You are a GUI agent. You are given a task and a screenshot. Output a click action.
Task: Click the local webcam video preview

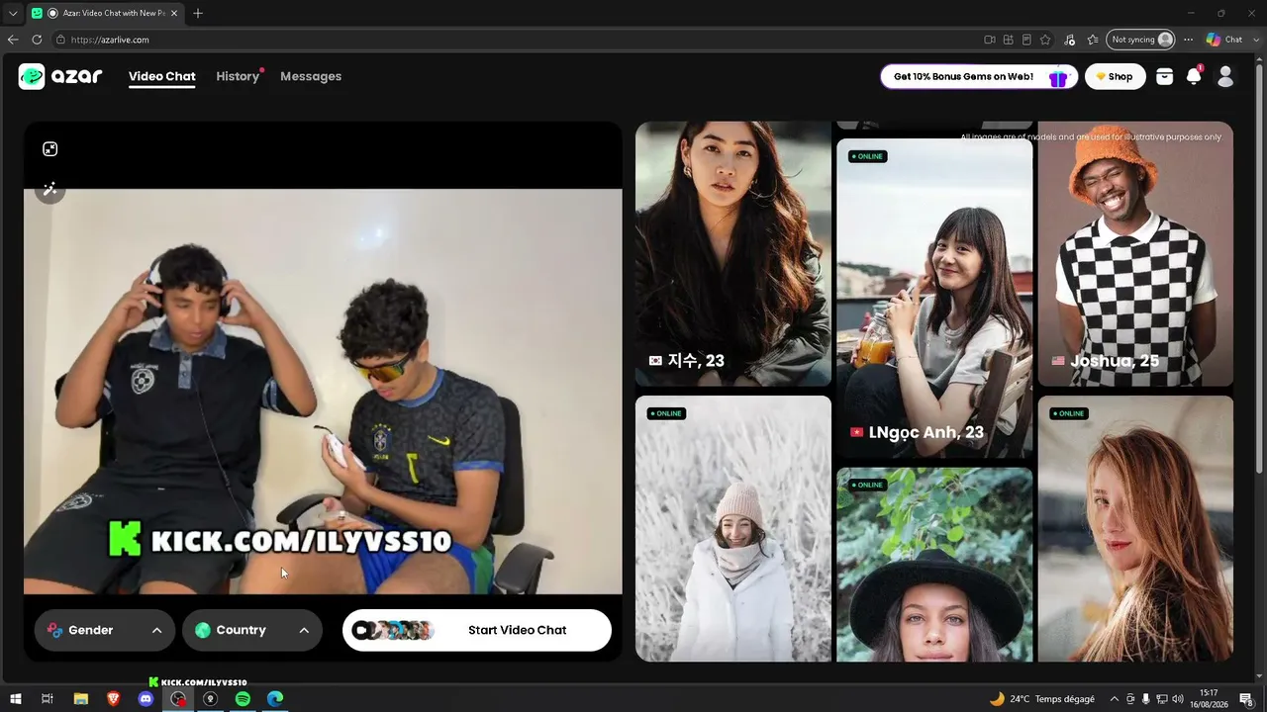click(323, 392)
